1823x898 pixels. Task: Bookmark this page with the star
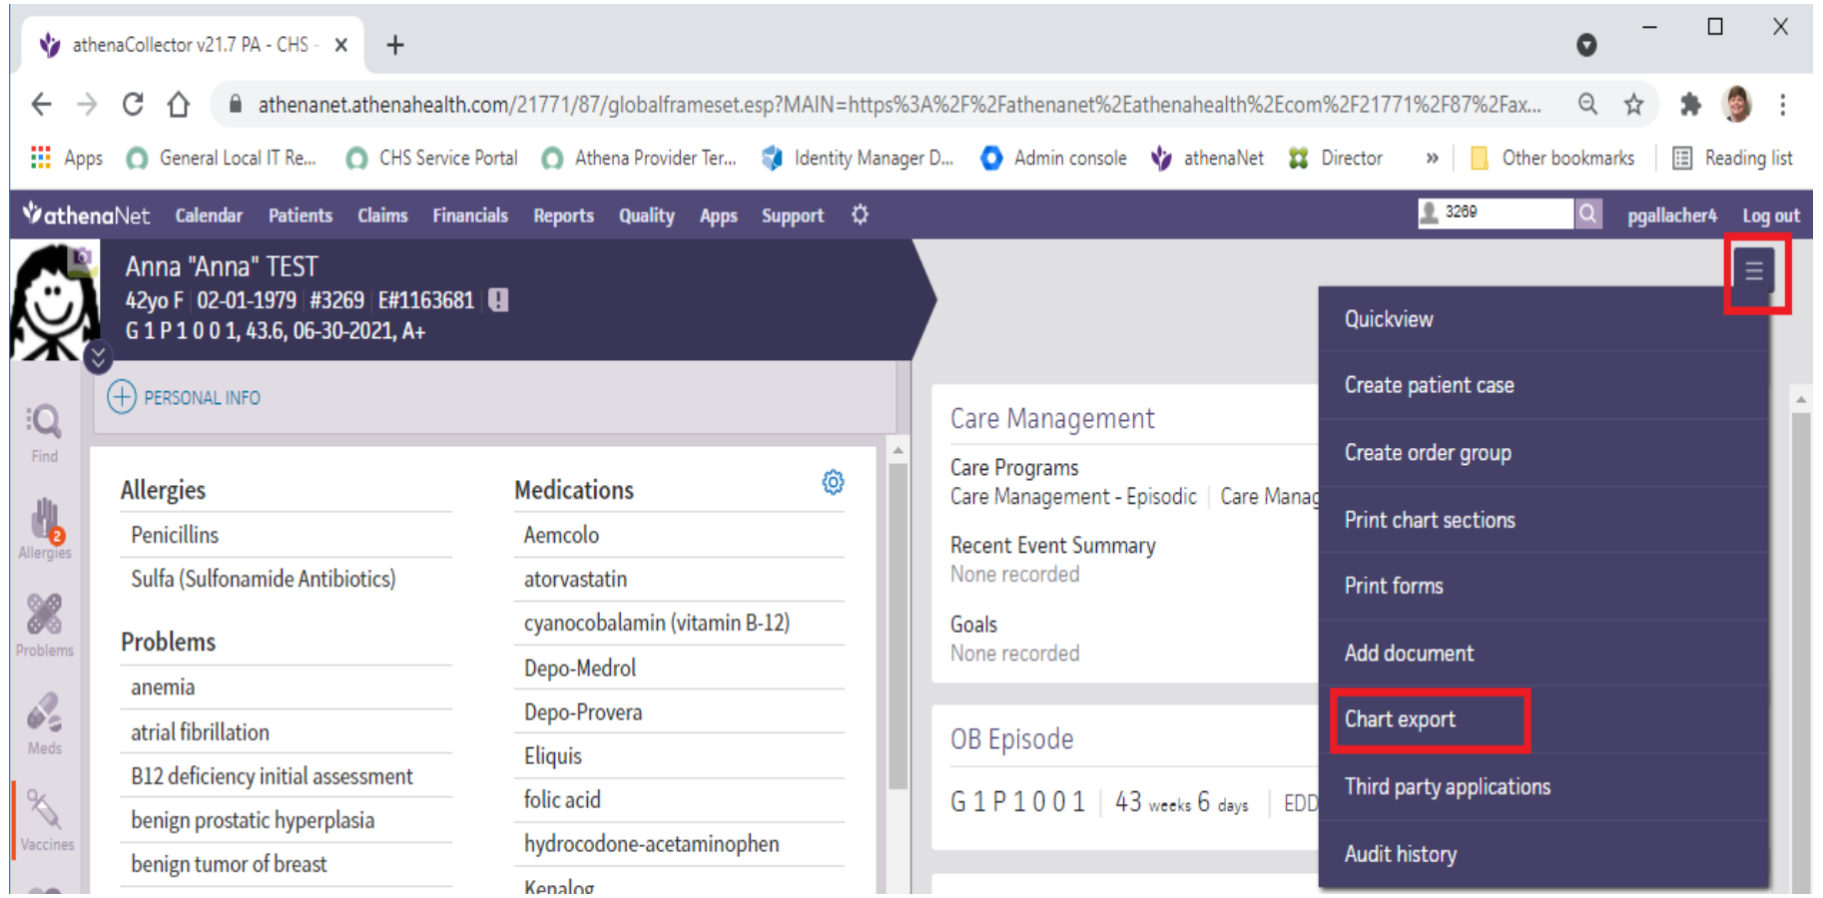click(x=1633, y=104)
